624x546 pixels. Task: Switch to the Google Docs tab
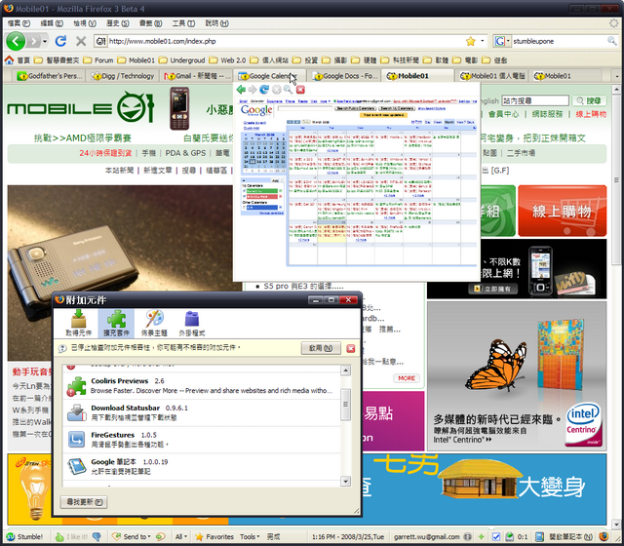point(345,76)
